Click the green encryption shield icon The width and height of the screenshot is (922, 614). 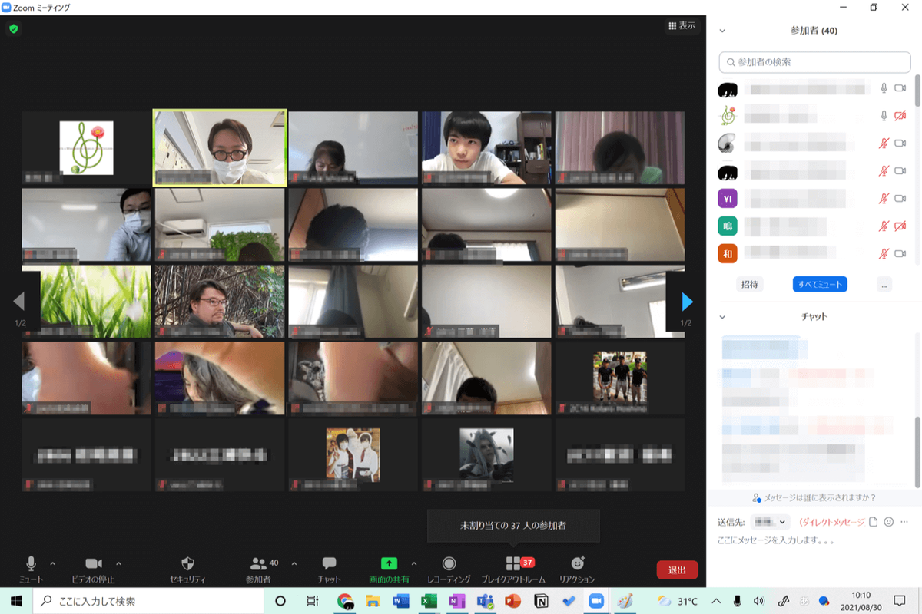click(13, 29)
